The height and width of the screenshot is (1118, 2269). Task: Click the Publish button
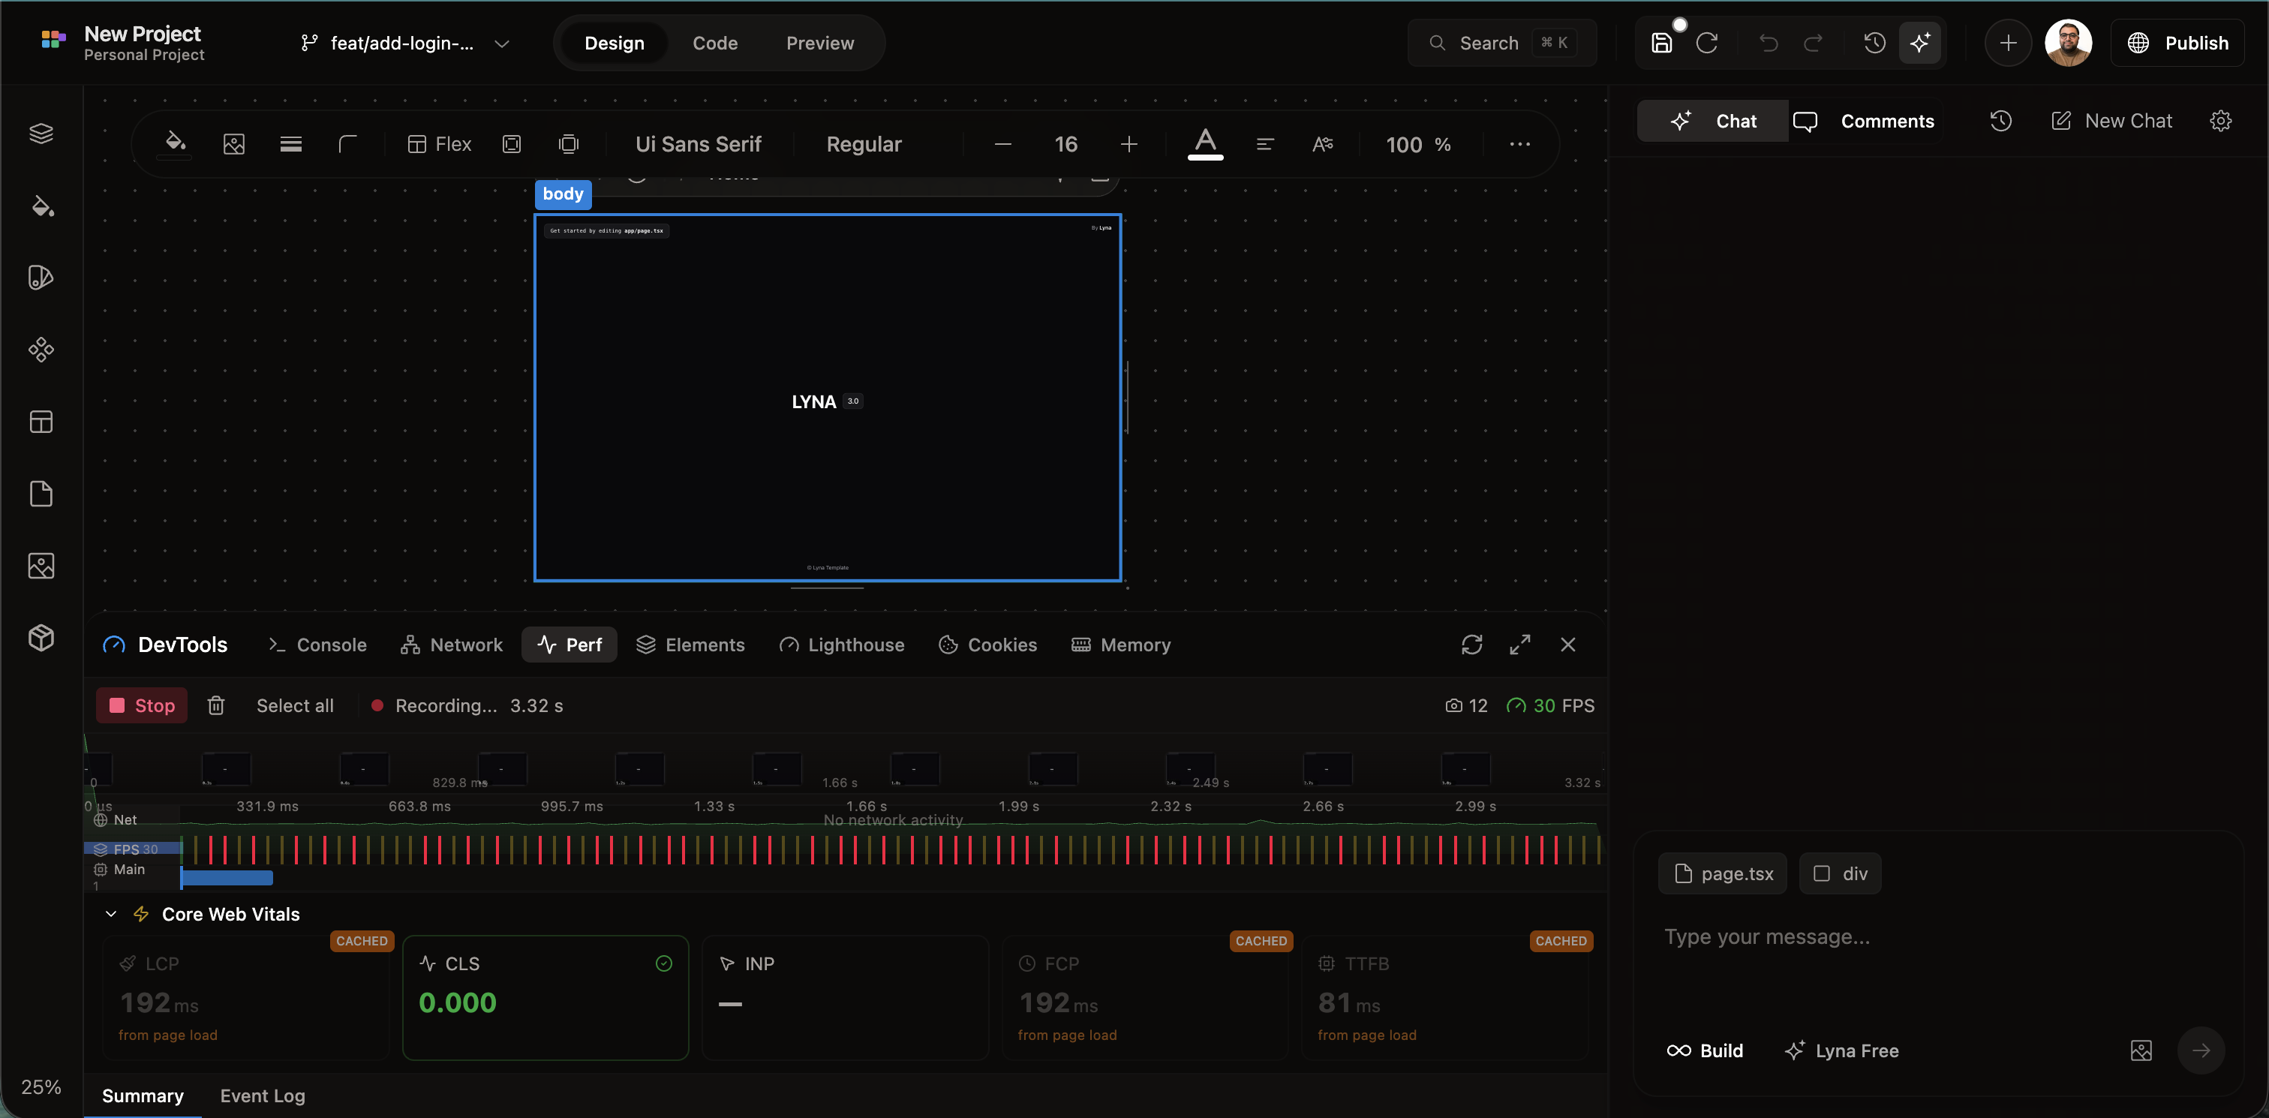[2177, 44]
